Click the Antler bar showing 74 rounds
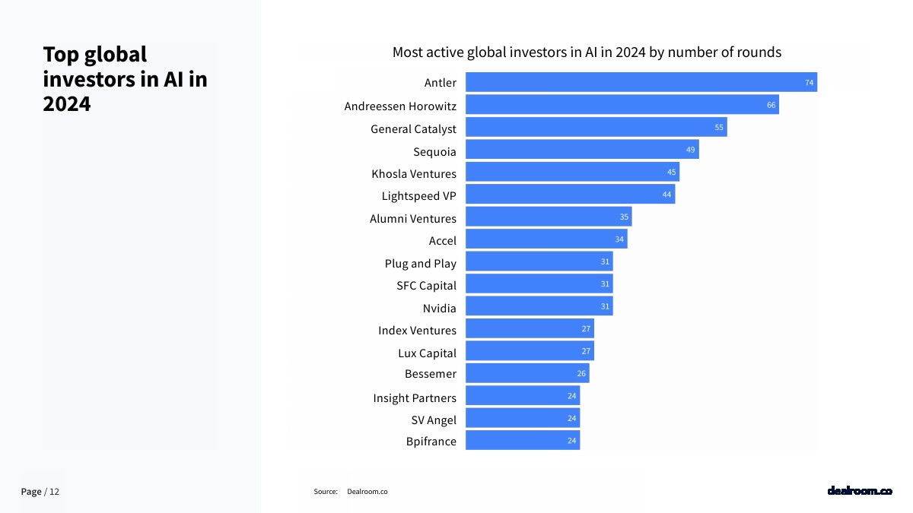The width and height of the screenshot is (913, 513). pos(641,82)
